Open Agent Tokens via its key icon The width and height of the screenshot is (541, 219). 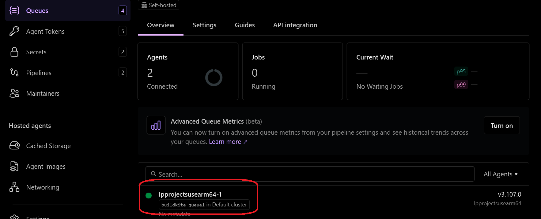point(14,31)
